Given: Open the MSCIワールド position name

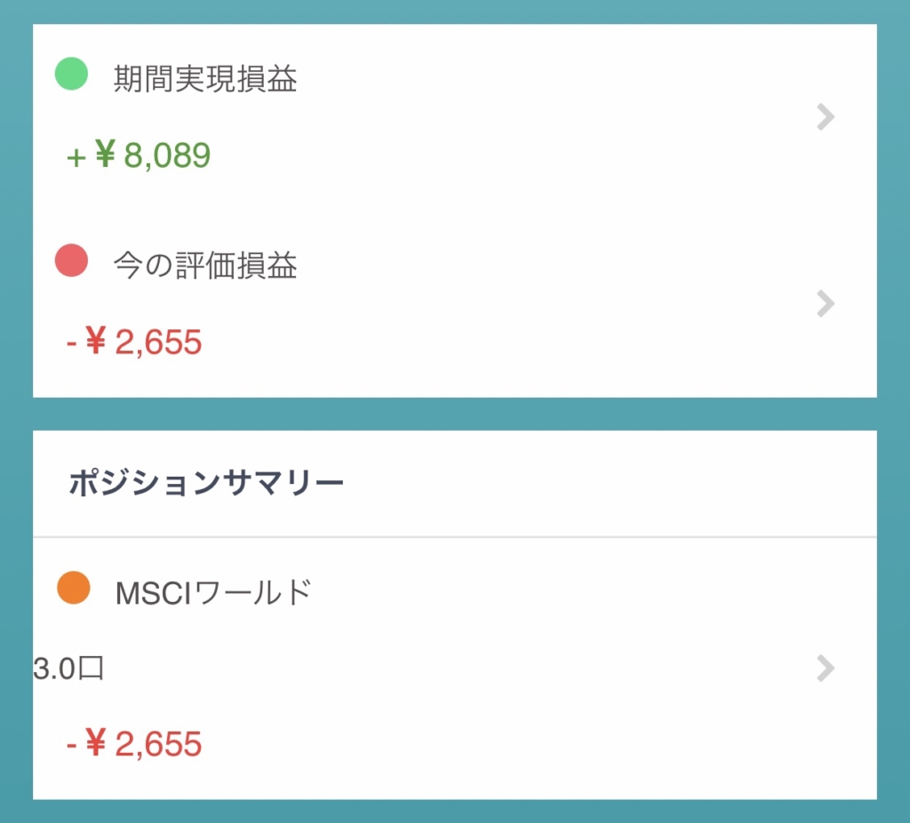Looking at the screenshot, I should (x=213, y=592).
